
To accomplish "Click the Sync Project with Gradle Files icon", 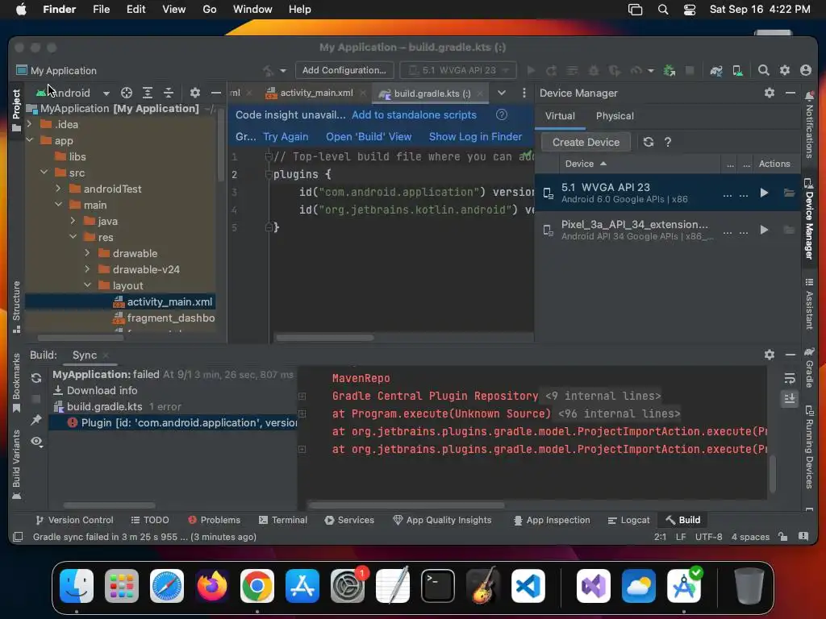I will coord(716,71).
